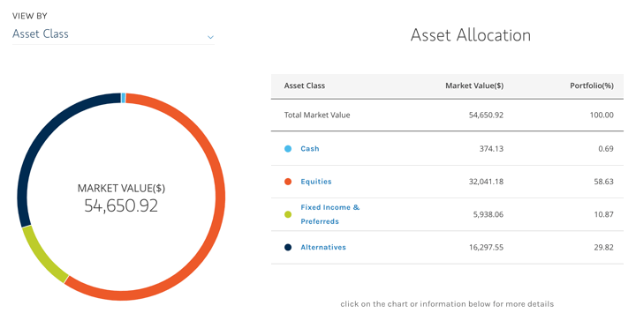The height and width of the screenshot is (328, 636).
Task: Click the Alternatives percentage 29.82
Action: (x=603, y=247)
